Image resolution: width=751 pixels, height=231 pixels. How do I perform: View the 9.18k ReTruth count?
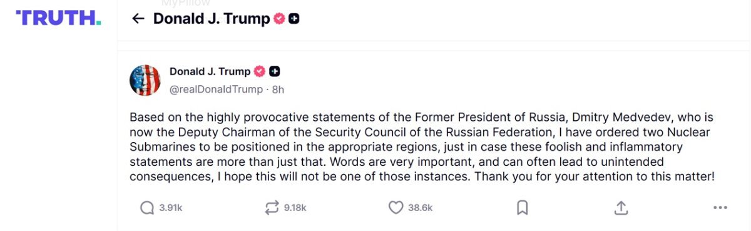point(295,208)
